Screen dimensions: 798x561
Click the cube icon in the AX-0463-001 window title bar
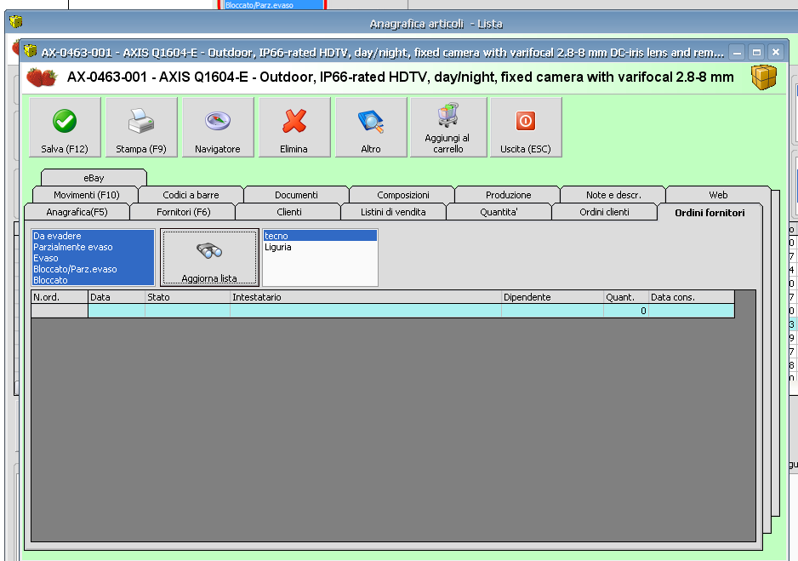(31, 51)
